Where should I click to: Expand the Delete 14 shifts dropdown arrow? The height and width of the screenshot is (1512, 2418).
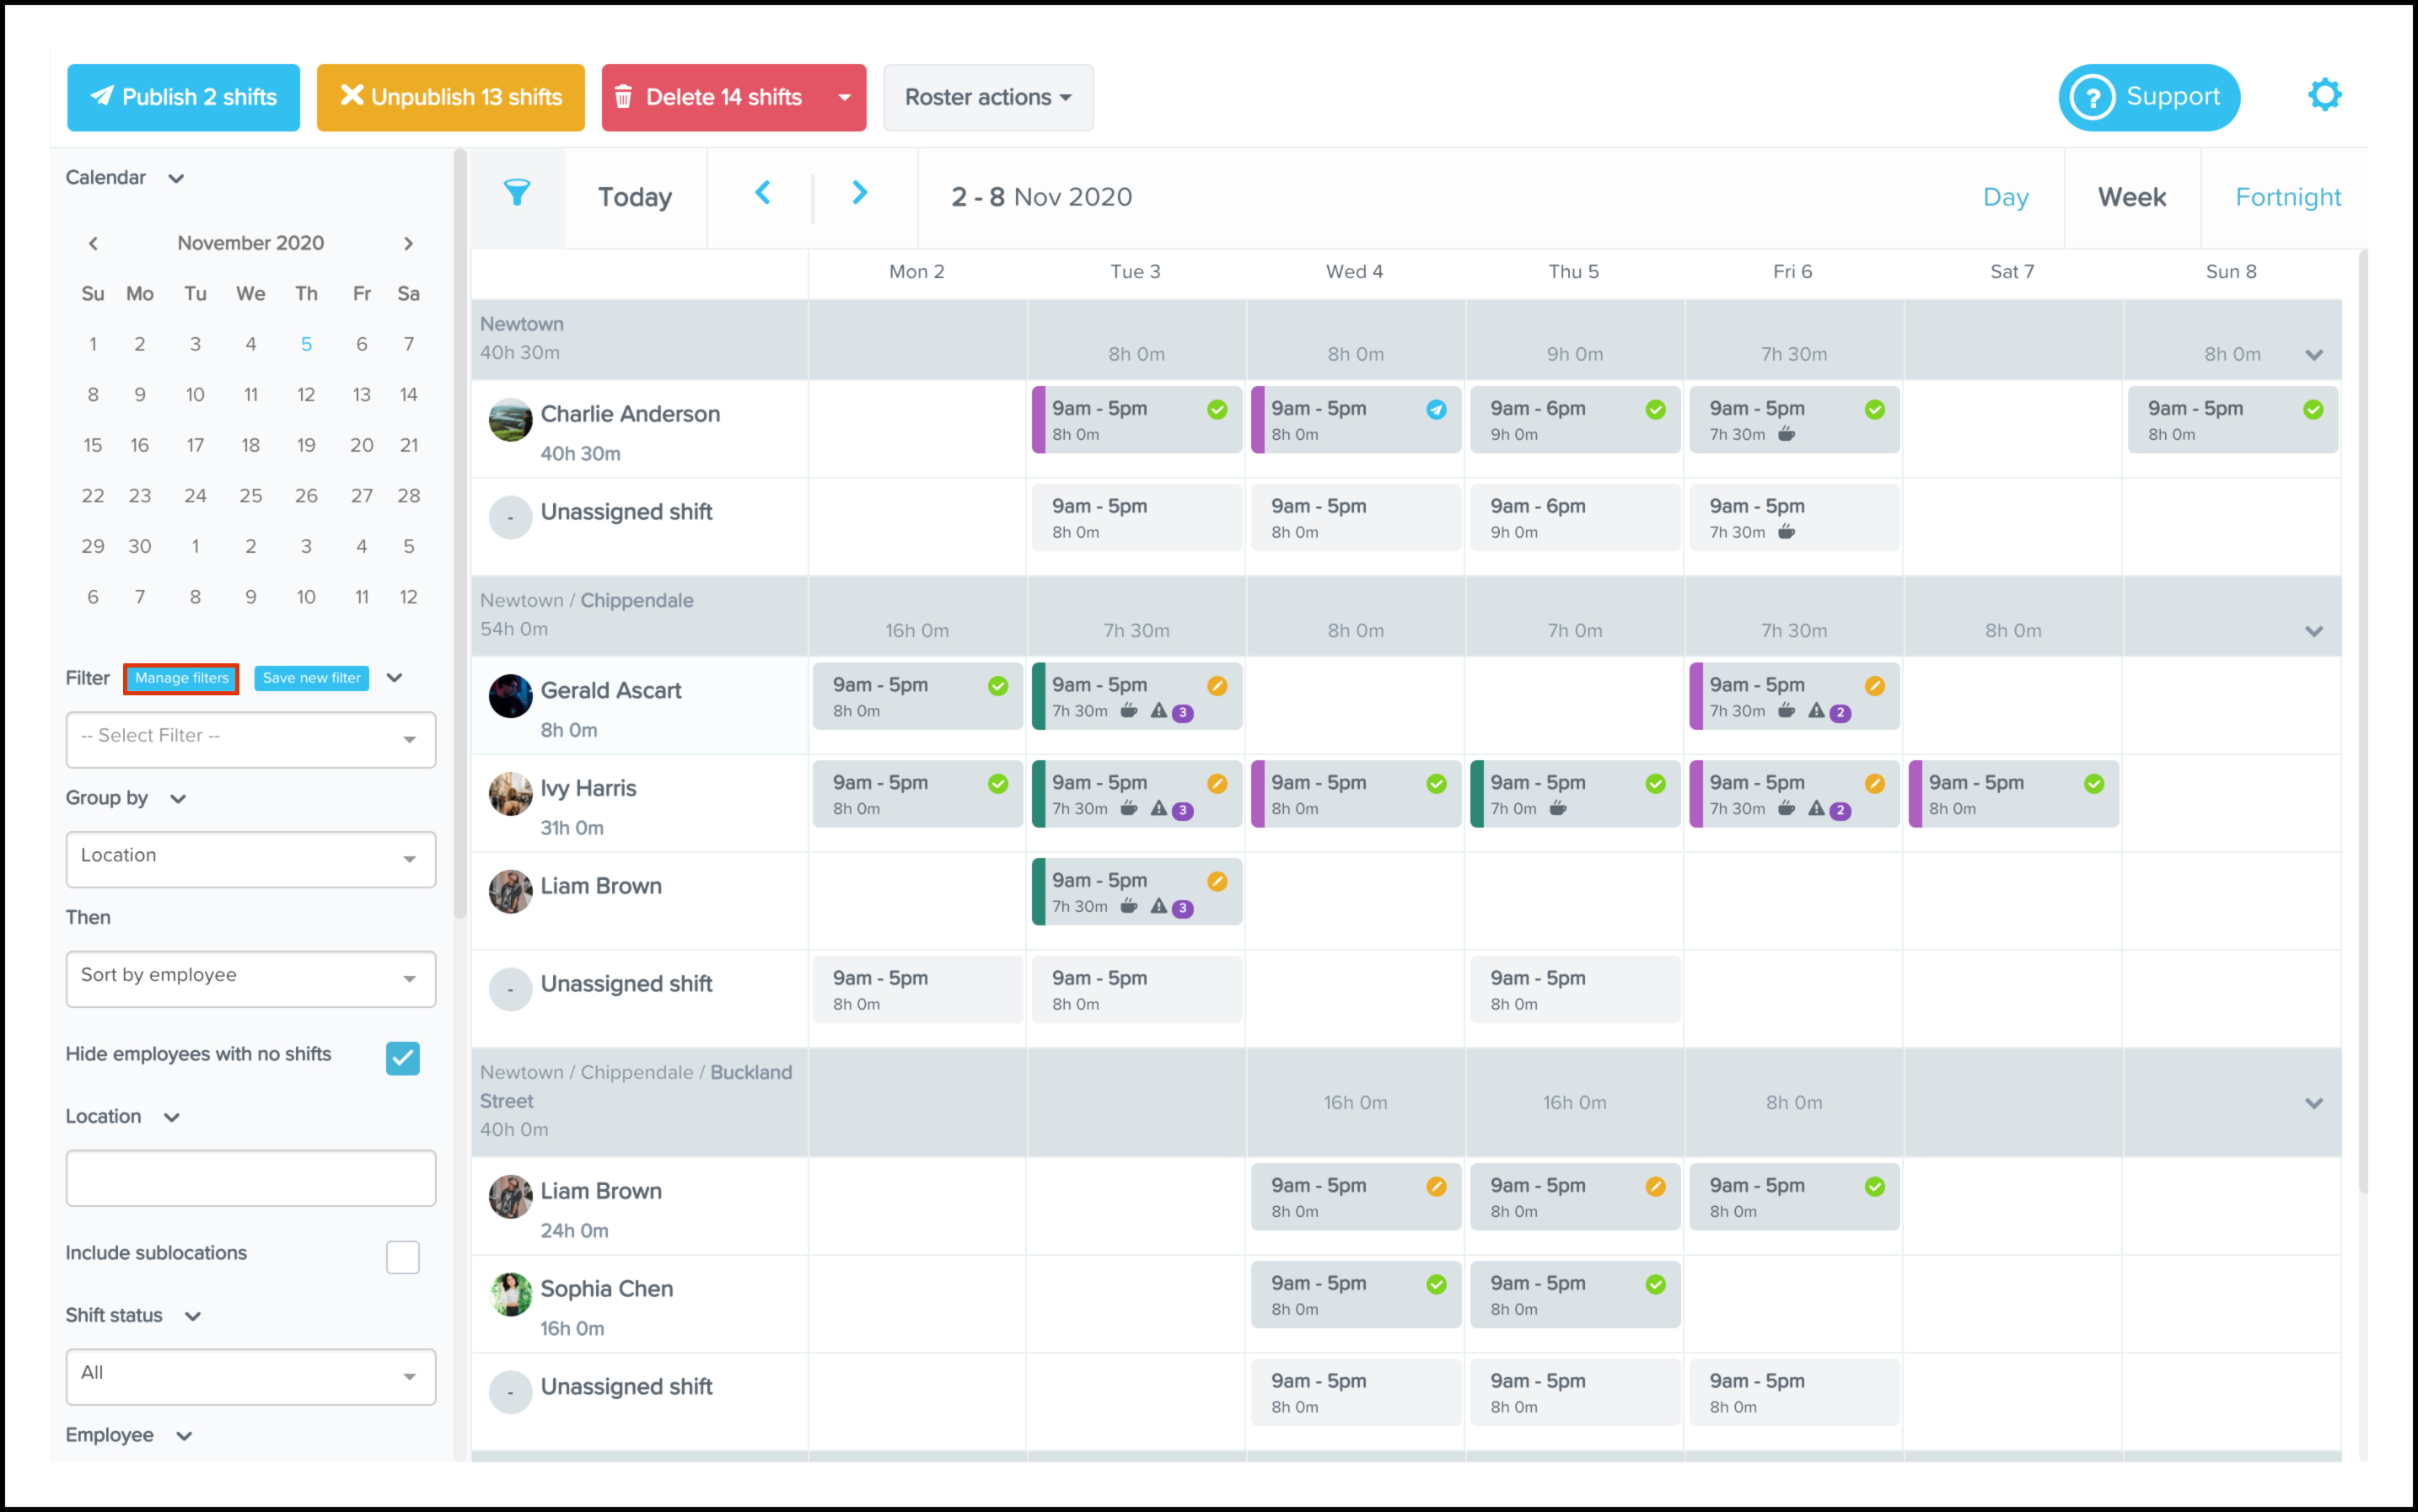click(844, 98)
